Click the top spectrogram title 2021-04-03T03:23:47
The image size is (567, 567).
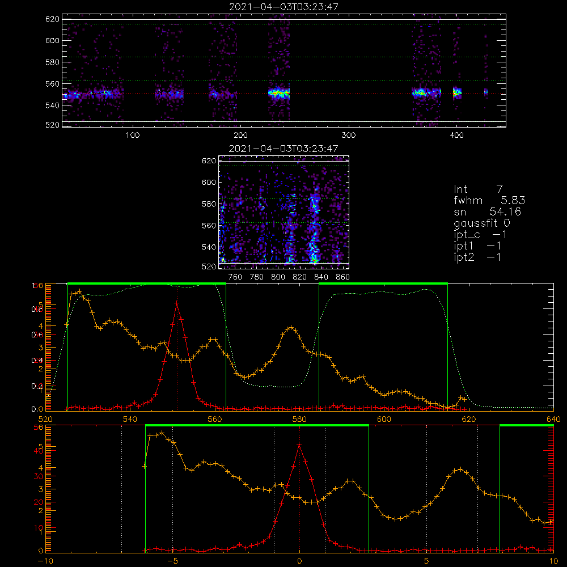point(284,6)
